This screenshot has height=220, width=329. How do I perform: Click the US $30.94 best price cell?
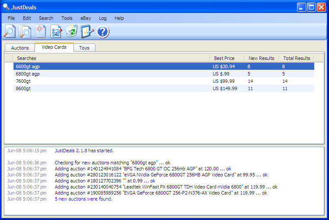coord(224,66)
